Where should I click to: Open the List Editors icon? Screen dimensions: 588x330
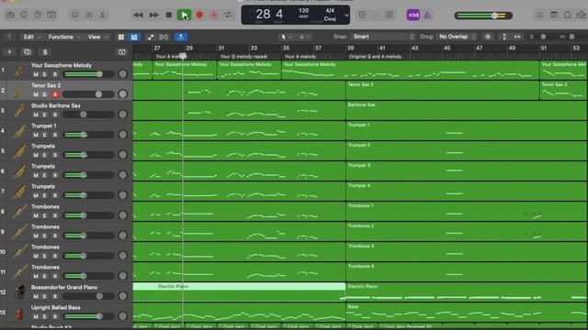coord(539,15)
